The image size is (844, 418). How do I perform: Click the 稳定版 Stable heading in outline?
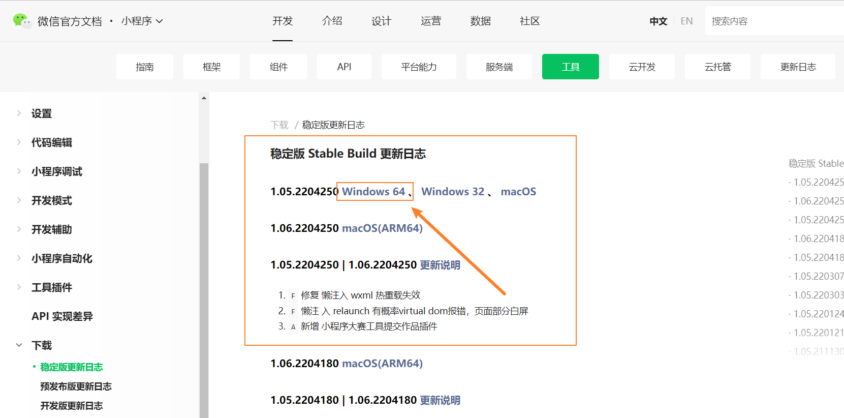[816, 163]
